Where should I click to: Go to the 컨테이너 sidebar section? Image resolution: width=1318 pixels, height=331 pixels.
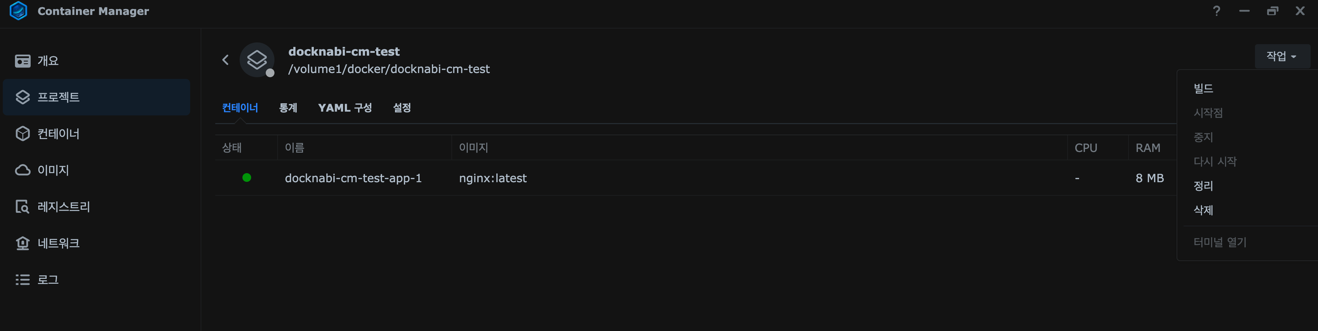(x=58, y=134)
